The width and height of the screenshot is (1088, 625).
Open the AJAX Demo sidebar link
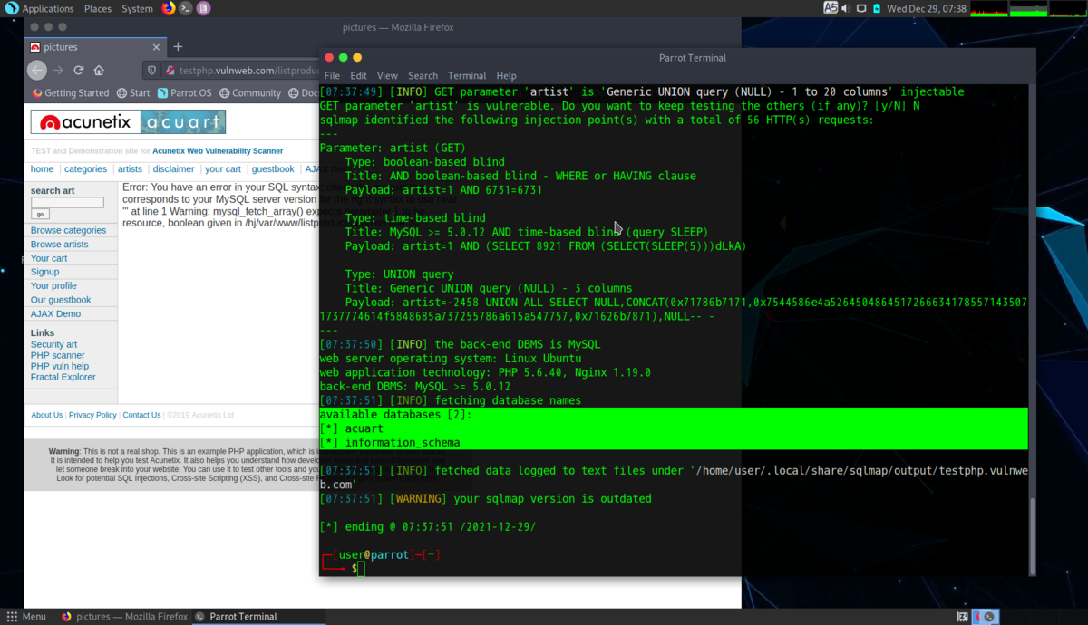point(55,313)
